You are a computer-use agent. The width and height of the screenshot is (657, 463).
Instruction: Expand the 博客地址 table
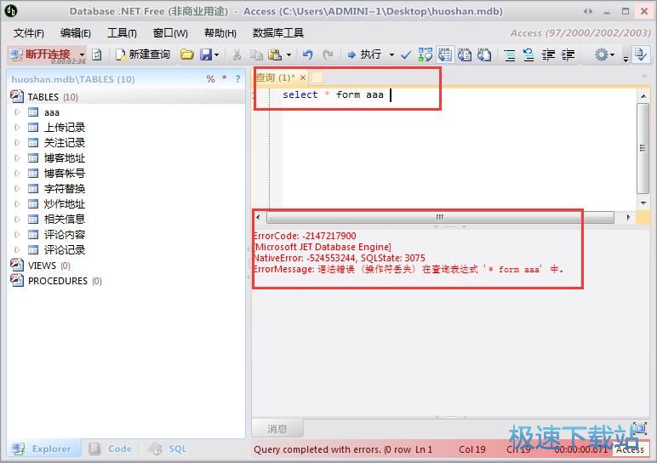[x=17, y=158]
